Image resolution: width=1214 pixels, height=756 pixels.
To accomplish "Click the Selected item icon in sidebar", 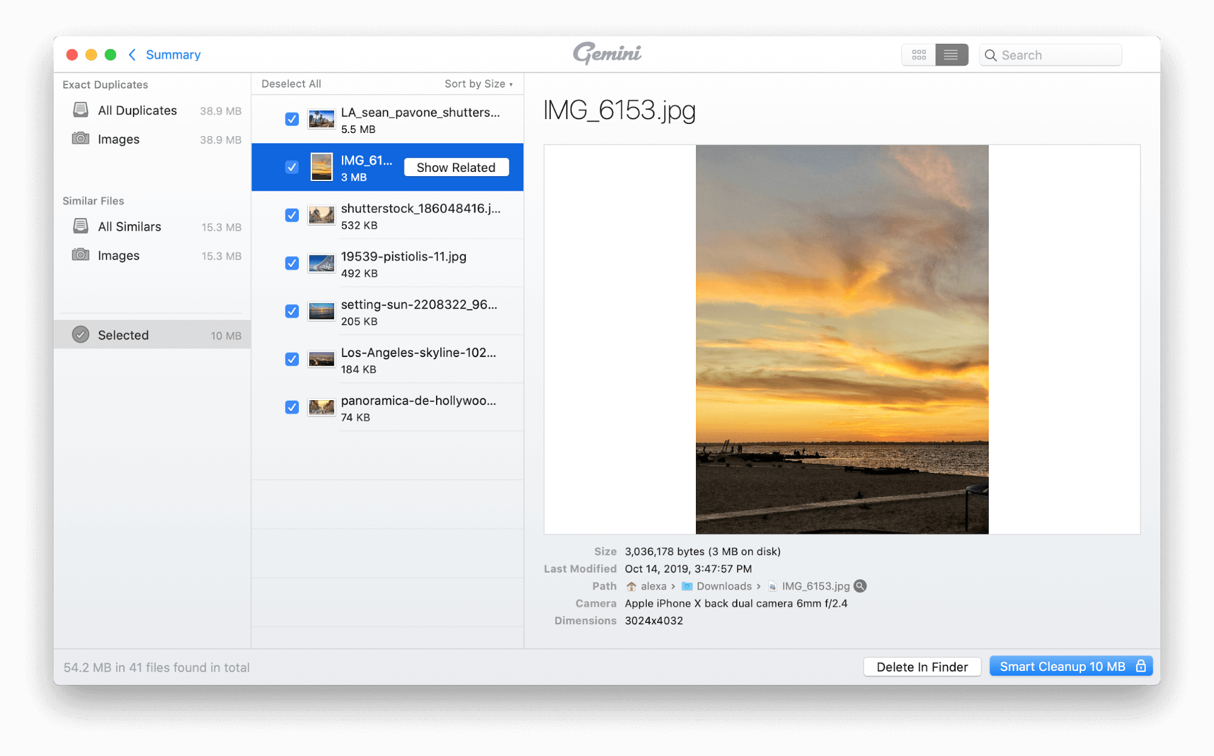I will coord(81,335).
